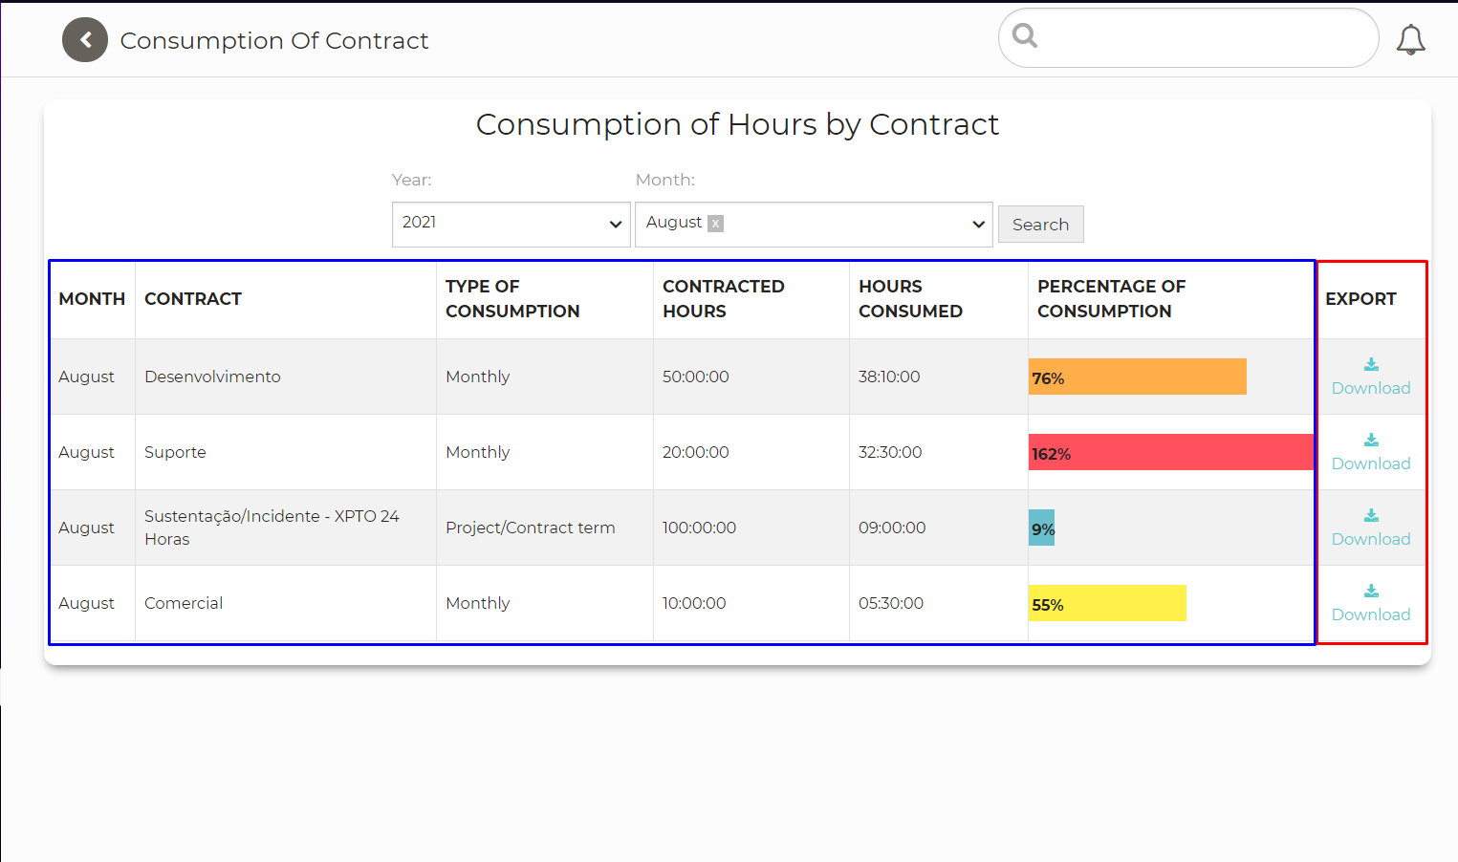Click August in the Comercial row
The image size is (1458, 862).
point(86,603)
